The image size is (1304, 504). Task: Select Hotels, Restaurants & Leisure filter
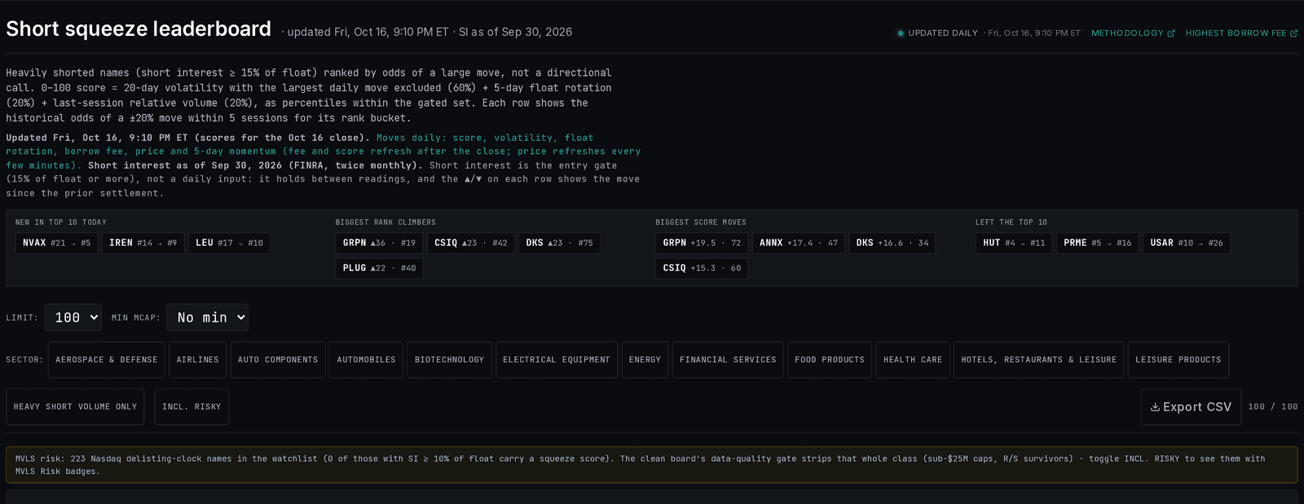point(1039,360)
